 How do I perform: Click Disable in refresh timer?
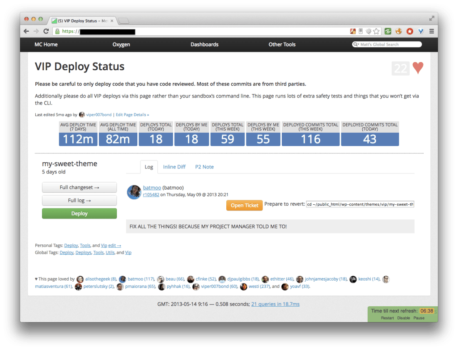[403, 318]
